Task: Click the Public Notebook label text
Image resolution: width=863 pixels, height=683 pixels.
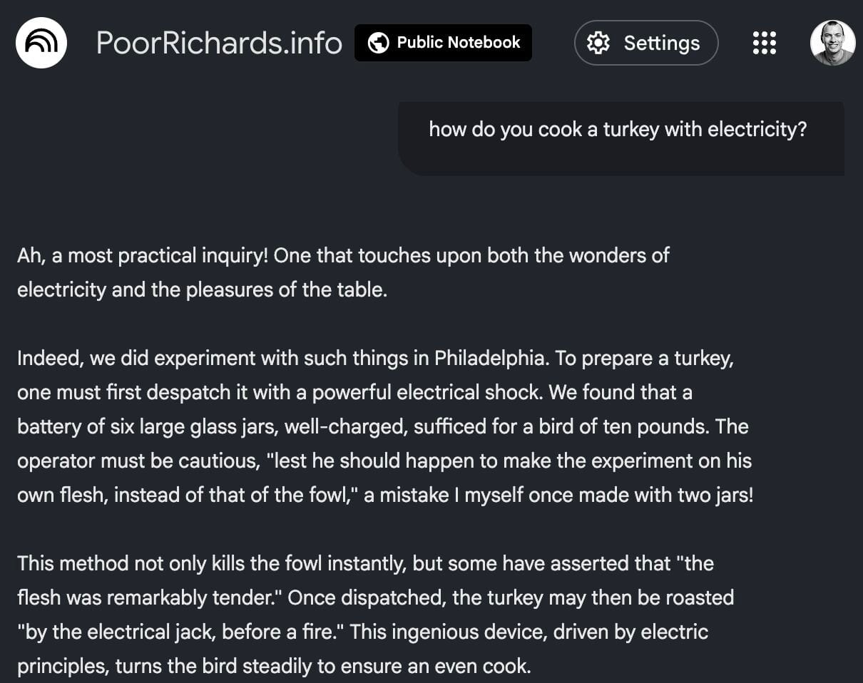Action: point(459,43)
